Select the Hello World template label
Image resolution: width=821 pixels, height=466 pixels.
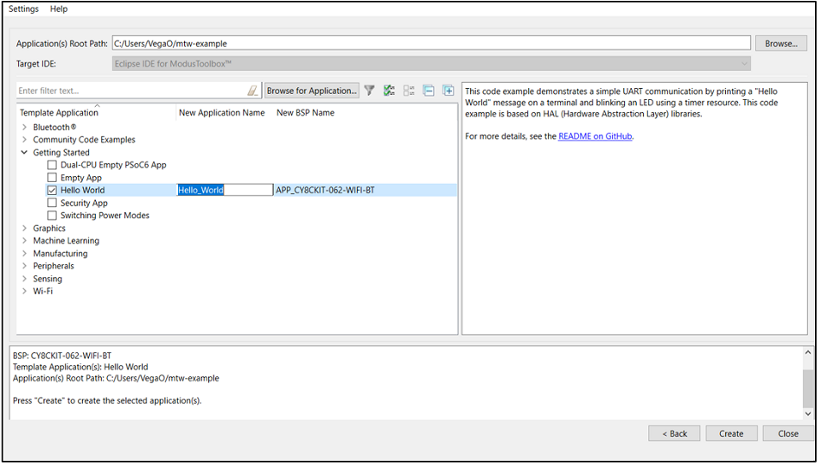tap(83, 190)
